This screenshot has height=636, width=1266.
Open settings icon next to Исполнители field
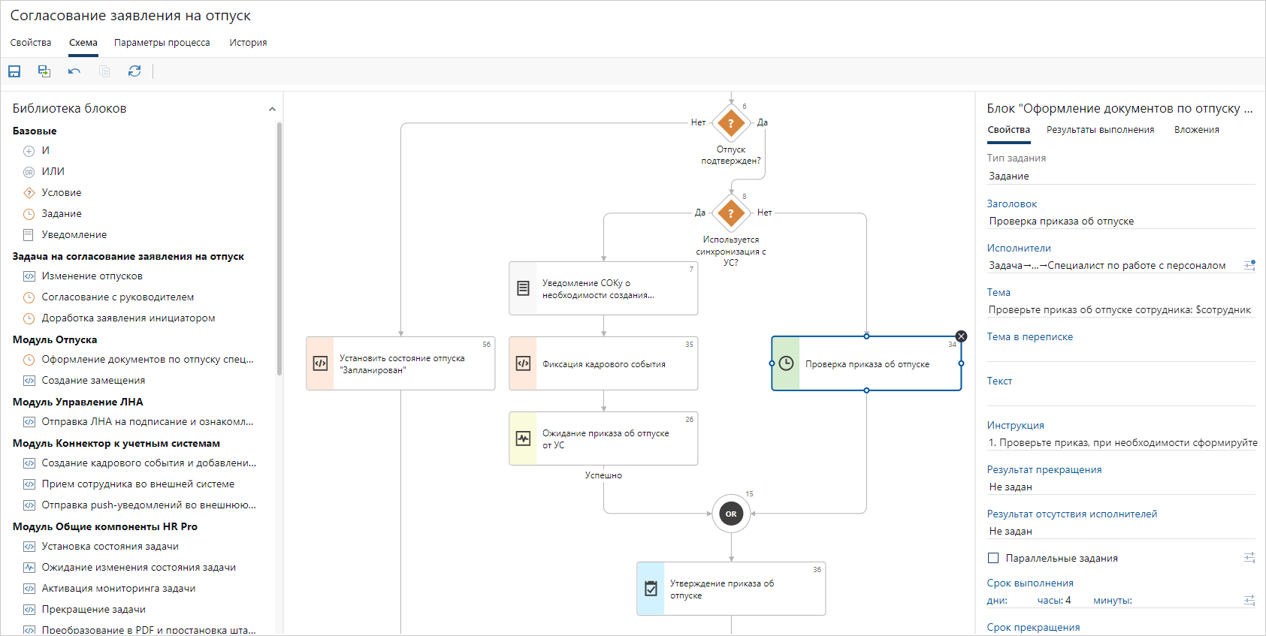(x=1249, y=265)
